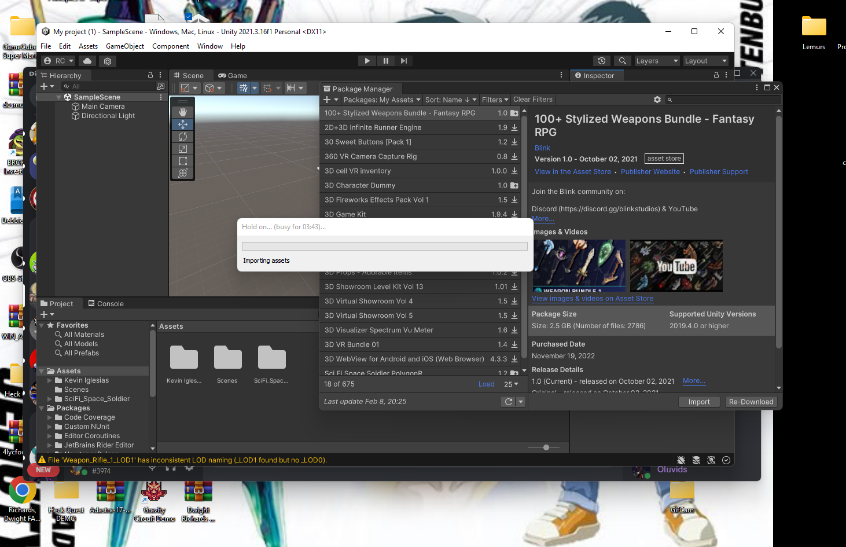846x547 pixels.
Task: Toggle debugger attach bug icon in status bar
Action: [681, 460]
